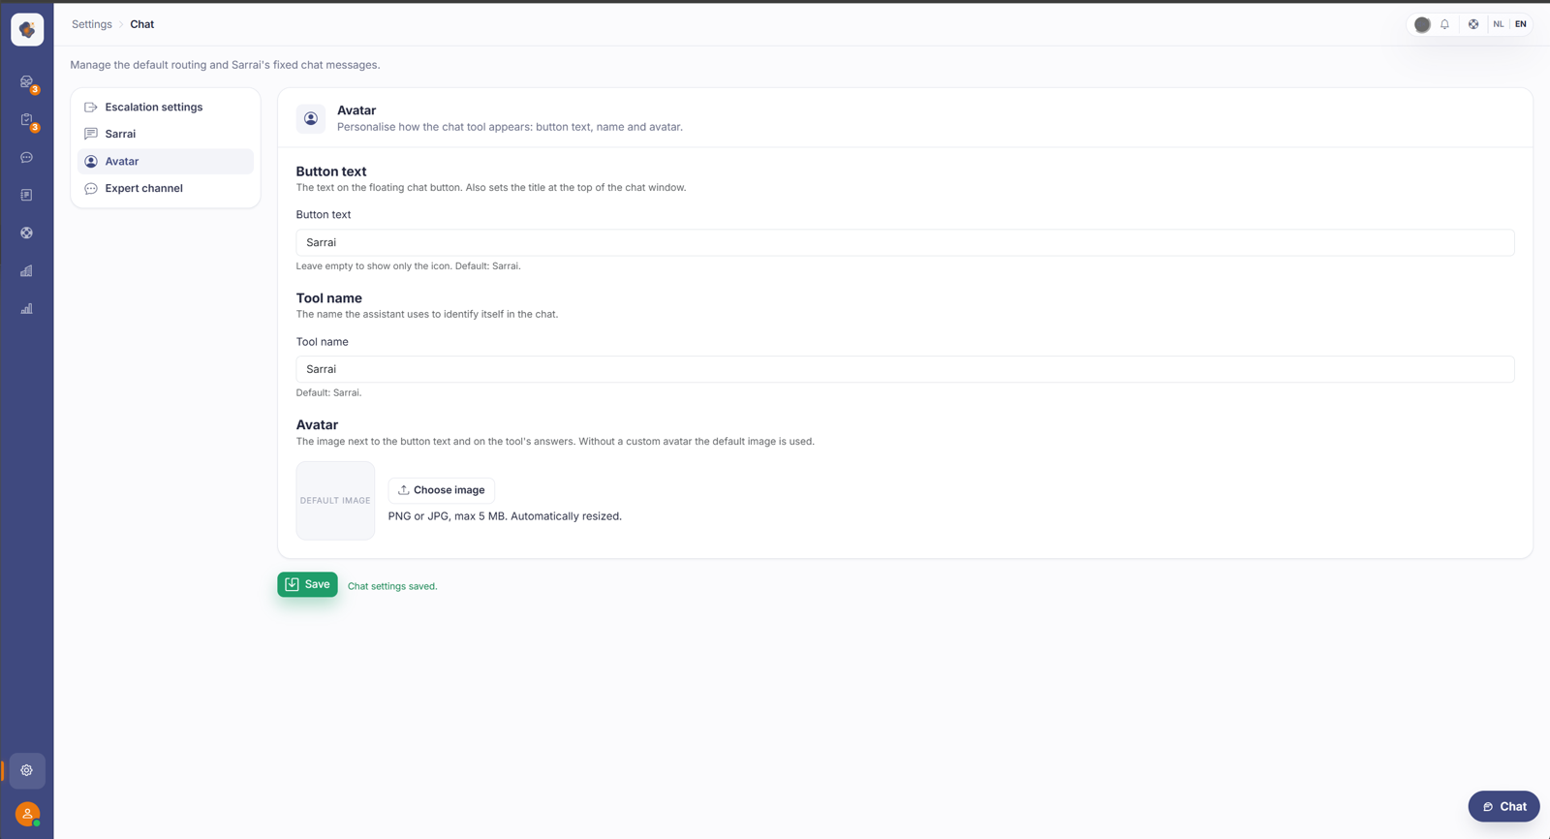Go to Settings breadcrumb

(92, 24)
